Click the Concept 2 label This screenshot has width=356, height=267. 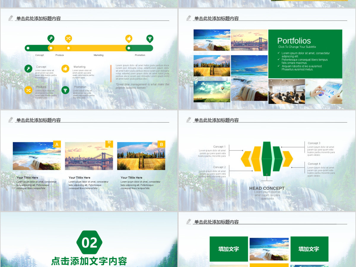click(219, 167)
